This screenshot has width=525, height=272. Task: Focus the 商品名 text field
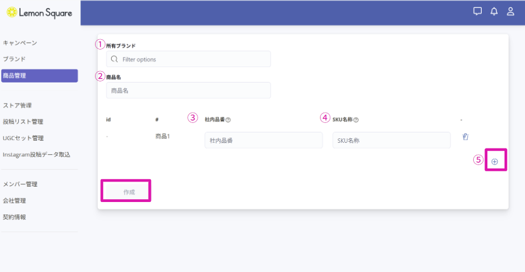click(188, 90)
